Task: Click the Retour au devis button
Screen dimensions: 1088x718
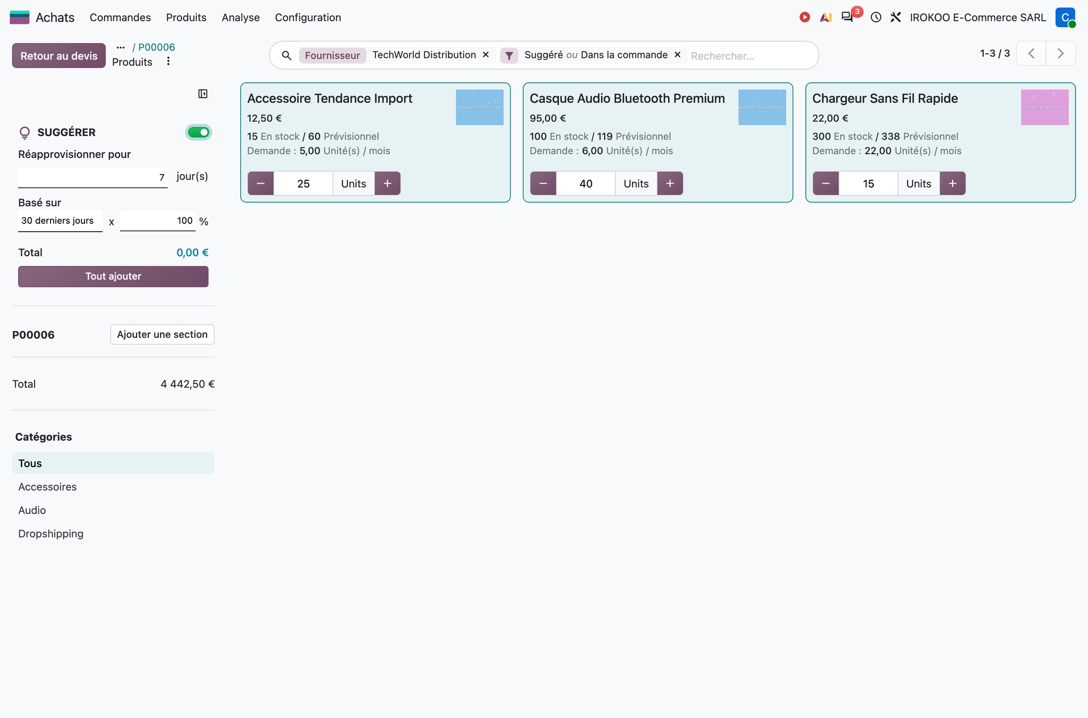Action: pos(59,56)
